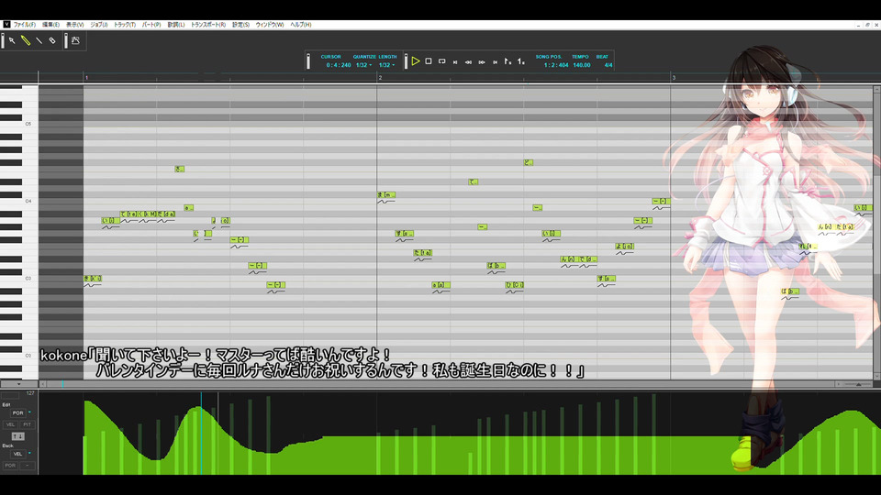Image resolution: width=881 pixels, height=495 pixels.
Task: Toggle loop playback
Action: tap(441, 61)
